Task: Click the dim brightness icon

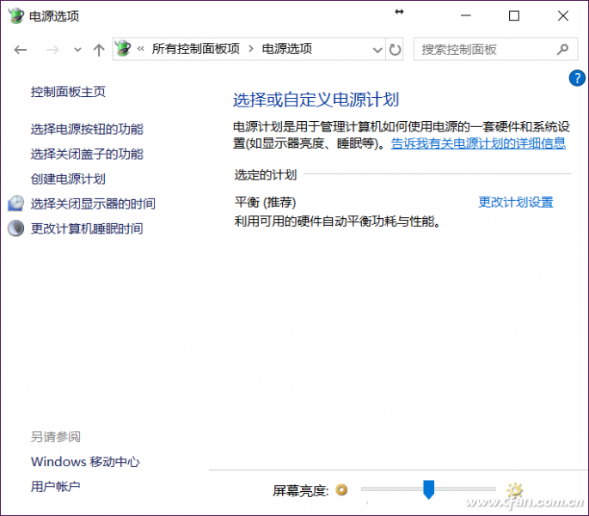Action: click(x=341, y=489)
